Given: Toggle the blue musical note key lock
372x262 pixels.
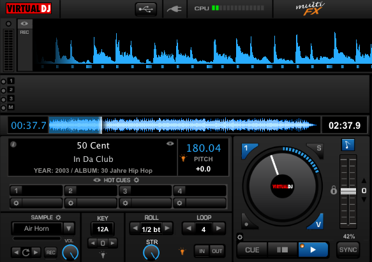Looking at the screenshot, I should tap(348, 145).
